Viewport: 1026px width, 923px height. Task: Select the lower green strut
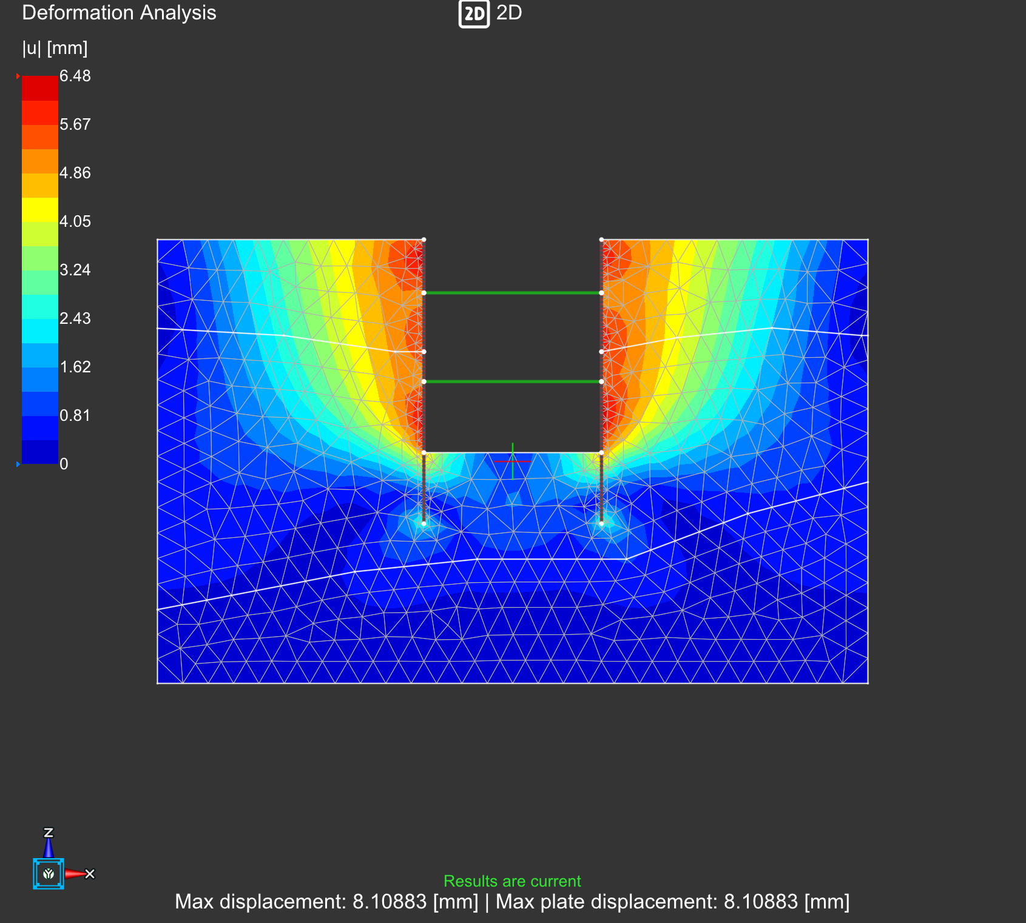coord(512,381)
